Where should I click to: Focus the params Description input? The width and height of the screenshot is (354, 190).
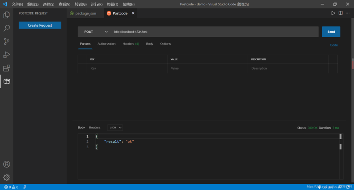pyautogui.click(x=288, y=68)
